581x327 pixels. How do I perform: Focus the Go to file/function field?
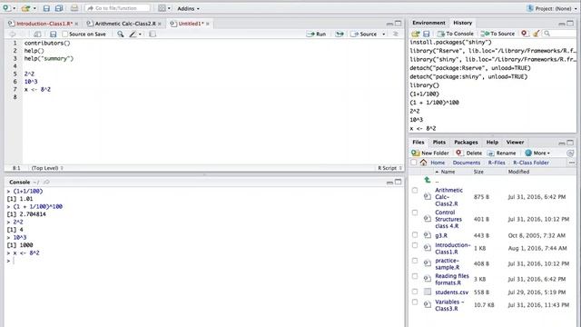click(117, 8)
